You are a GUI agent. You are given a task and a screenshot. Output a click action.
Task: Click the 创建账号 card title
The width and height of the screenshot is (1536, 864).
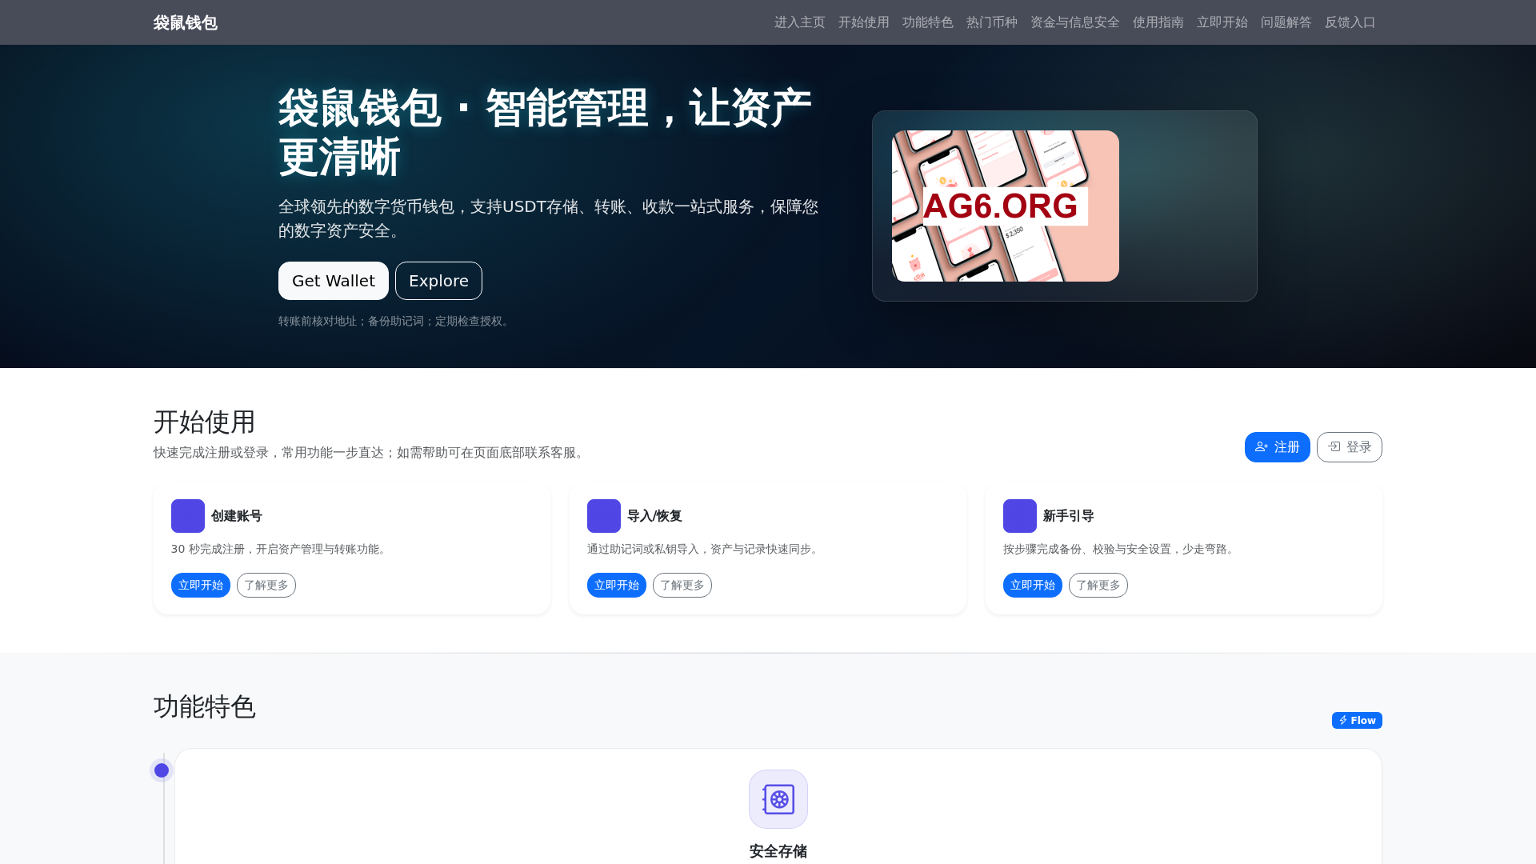coord(237,516)
